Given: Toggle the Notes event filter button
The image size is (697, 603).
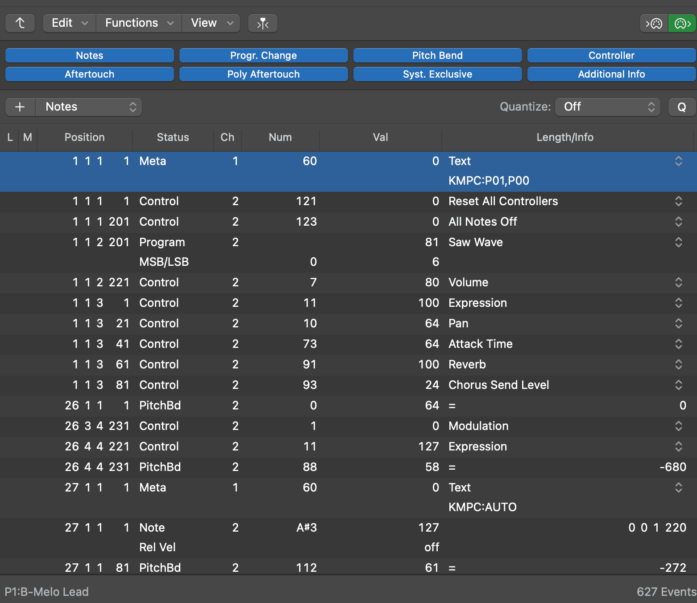Looking at the screenshot, I should (x=90, y=55).
